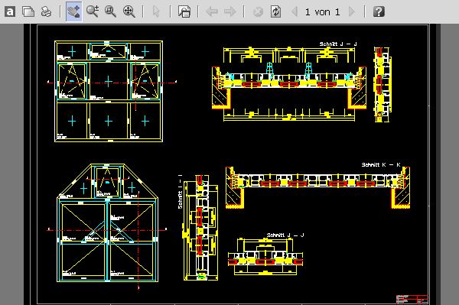Screen dimensions: 459x305
Task: Refresh the drawing with reload icon
Action: tap(275, 11)
